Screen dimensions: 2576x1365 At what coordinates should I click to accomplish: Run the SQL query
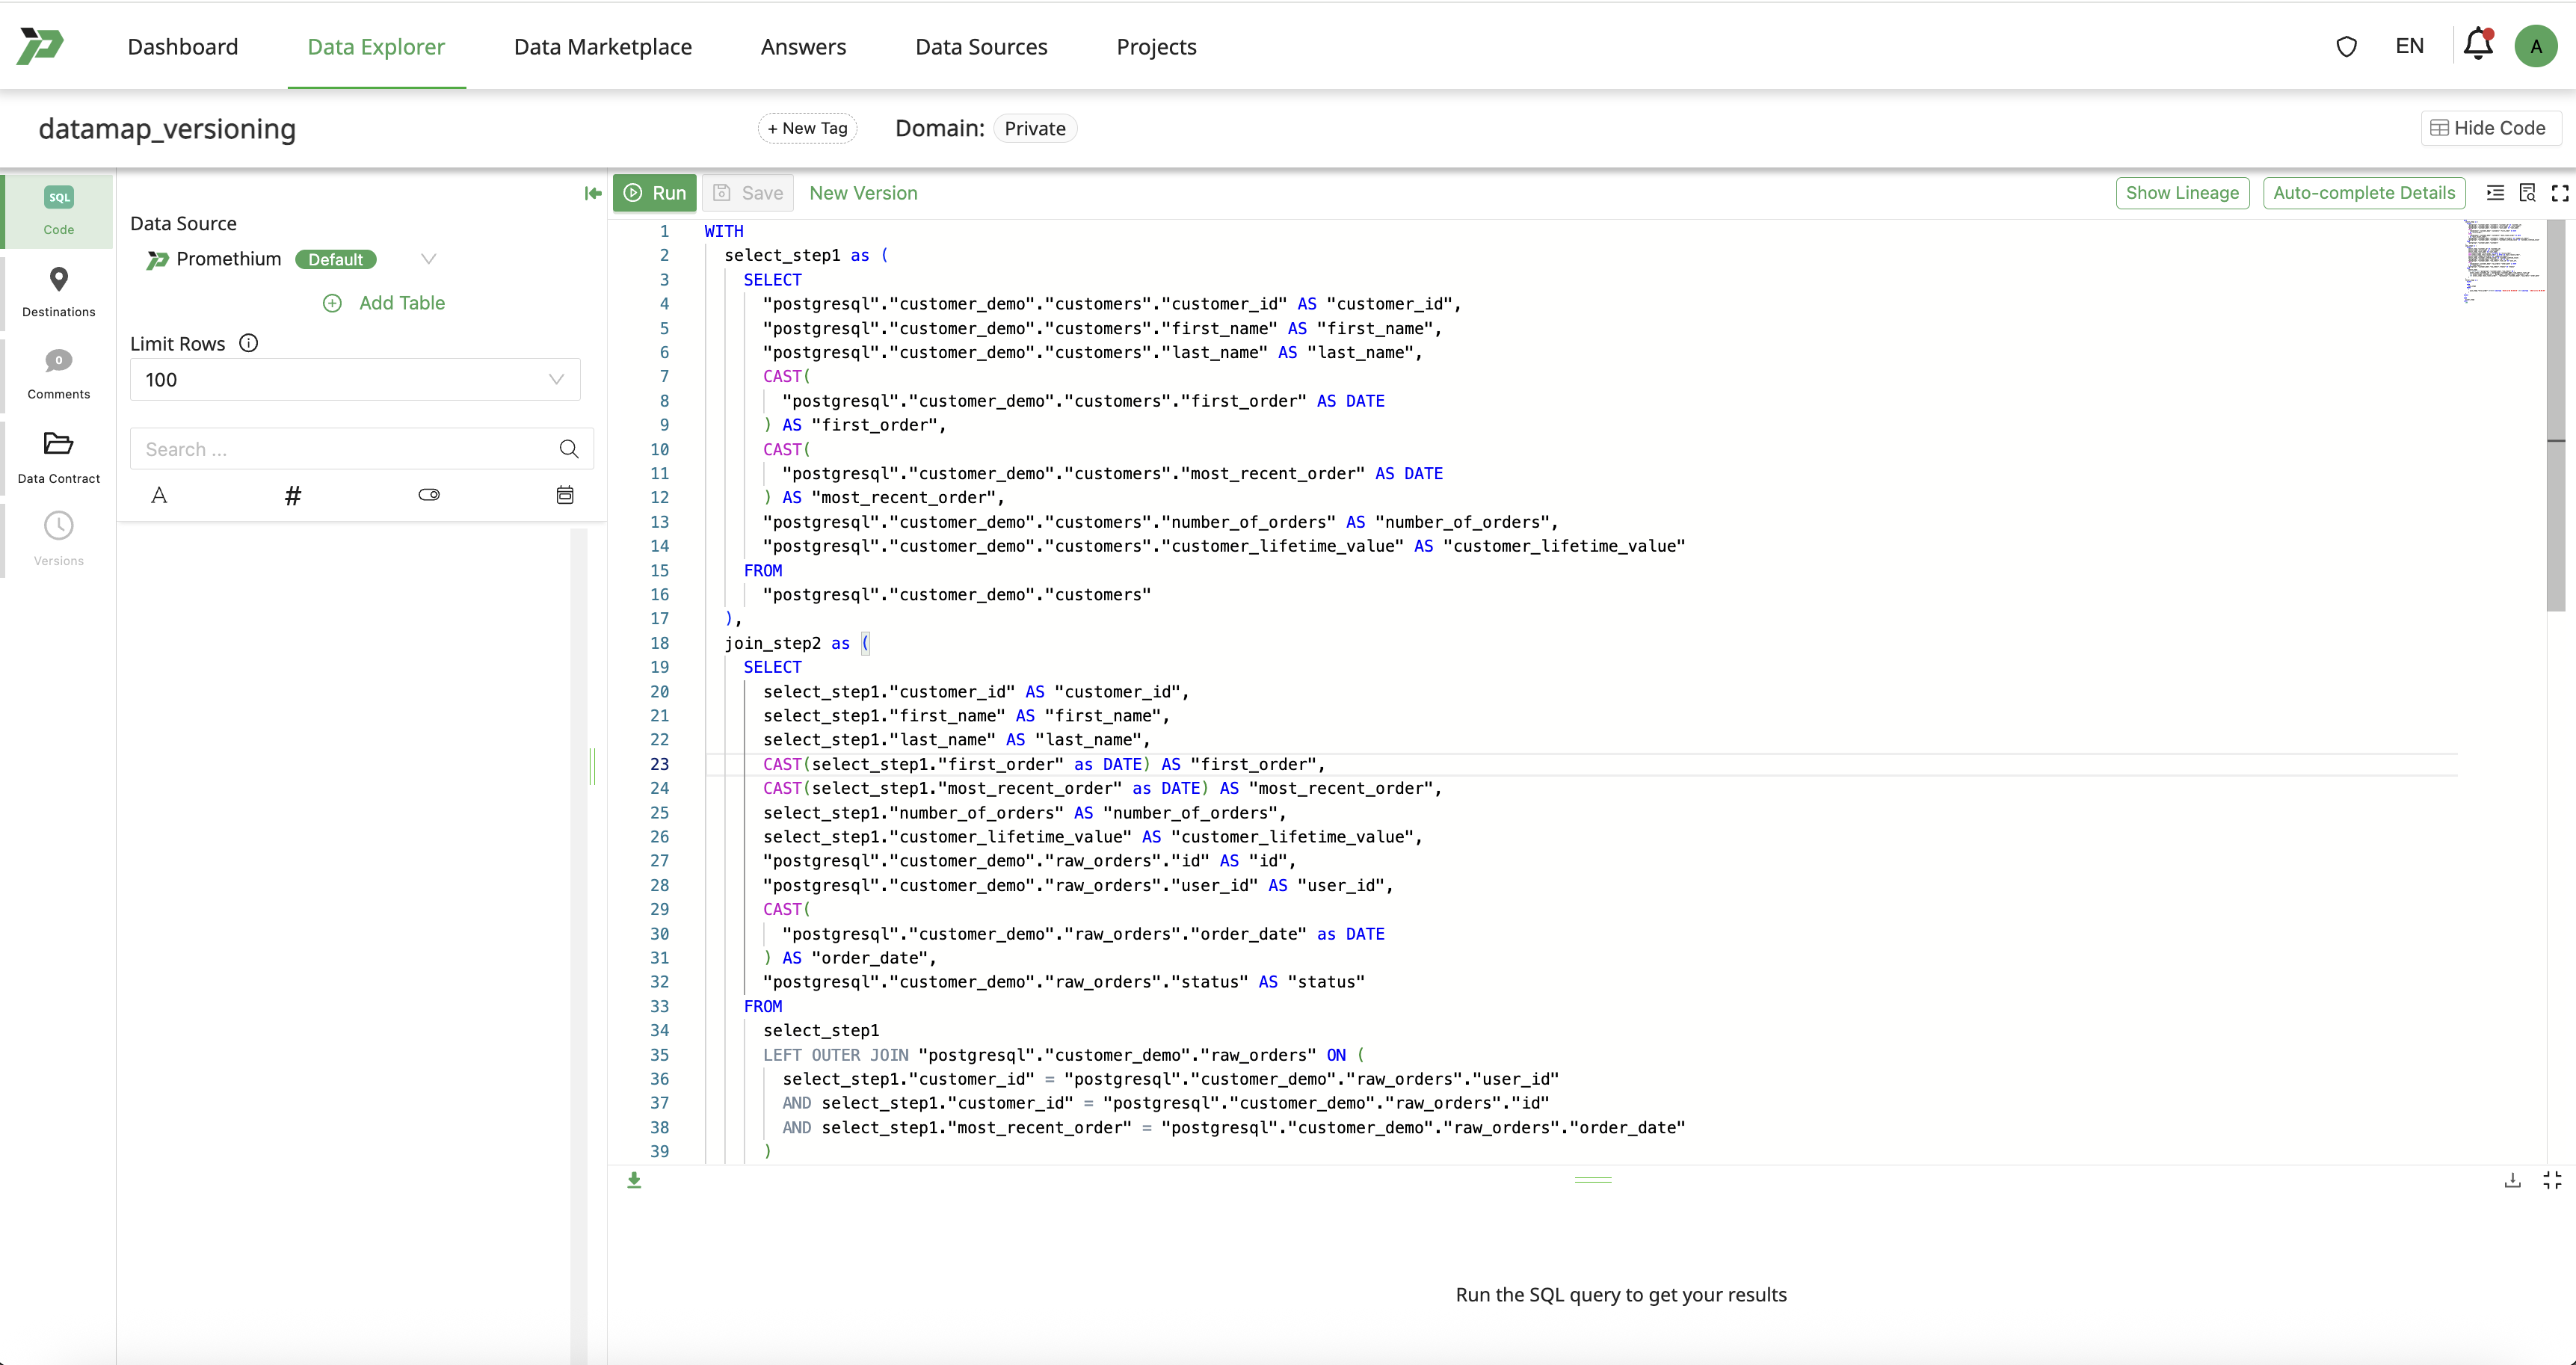click(x=655, y=193)
